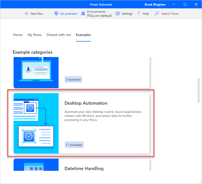Open Settings via the gear icon
Image resolution: width=202 pixels, height=184 pixels.
coord(117,13)
